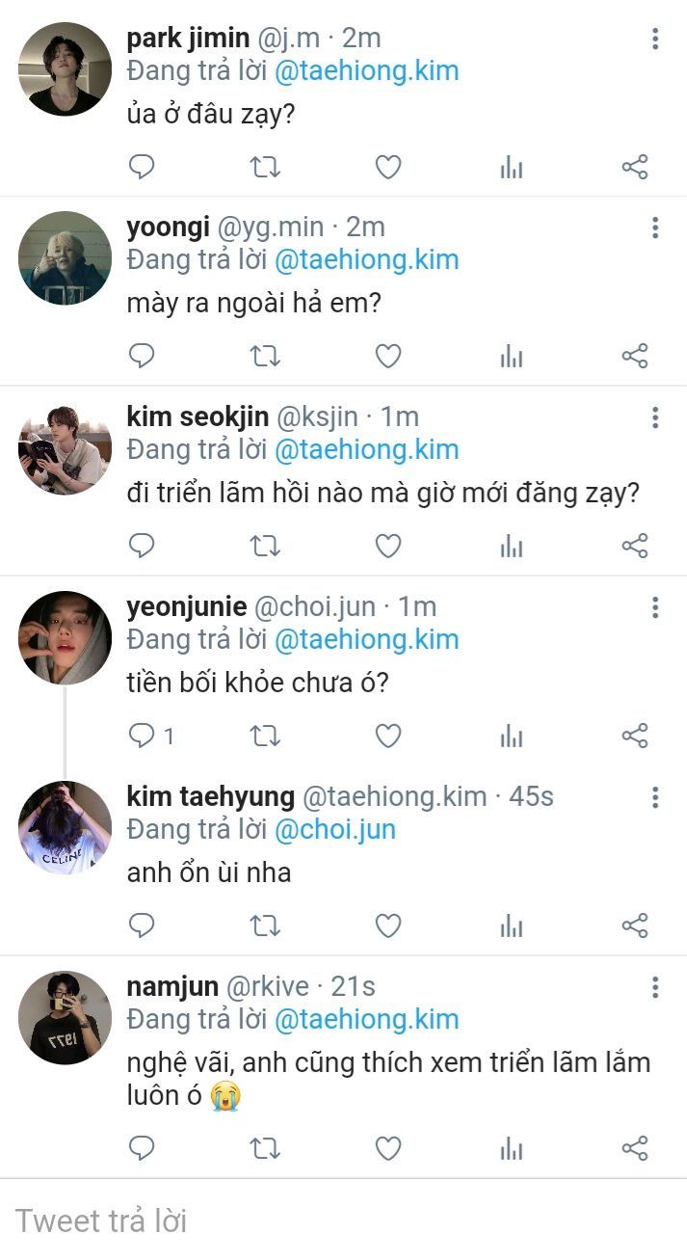Screen dimensions: 687x1260
Task: View namjun's avatar
Action: 65,1017
